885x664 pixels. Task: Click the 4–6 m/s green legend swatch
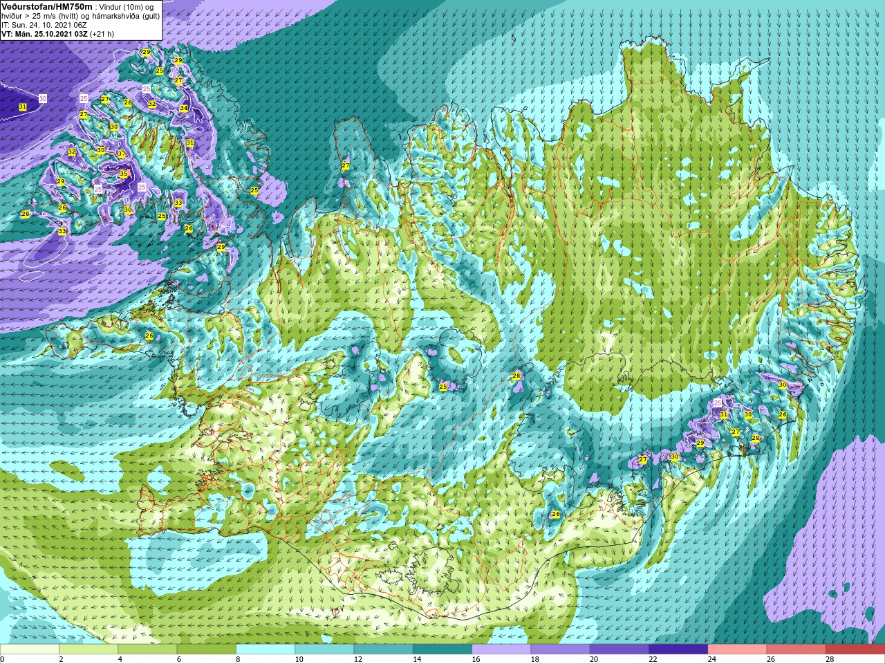[147, 650]
